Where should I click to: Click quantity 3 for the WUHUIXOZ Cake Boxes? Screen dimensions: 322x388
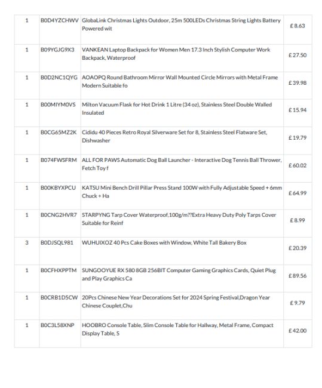click(27, 243)
